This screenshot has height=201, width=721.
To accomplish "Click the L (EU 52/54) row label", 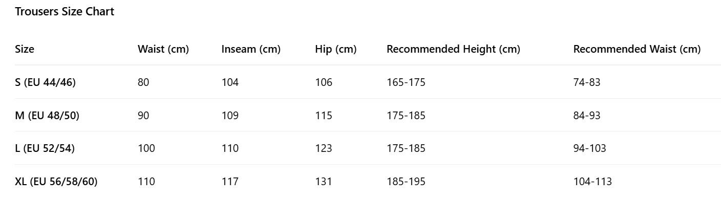I will pos(45,148).
